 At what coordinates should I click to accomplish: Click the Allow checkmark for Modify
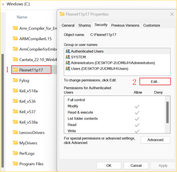coord(137,106)
